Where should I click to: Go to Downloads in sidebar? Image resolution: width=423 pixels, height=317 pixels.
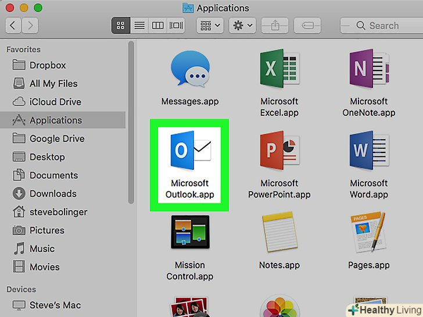(53, 194)
